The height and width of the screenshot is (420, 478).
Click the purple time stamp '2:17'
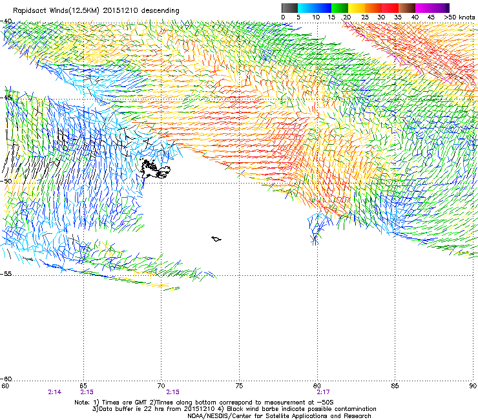coord(323,392)
